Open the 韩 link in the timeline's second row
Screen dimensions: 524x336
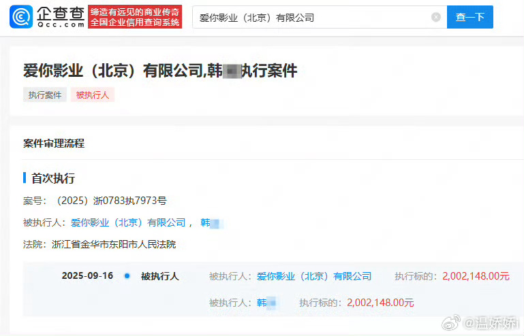click(266, 303)
